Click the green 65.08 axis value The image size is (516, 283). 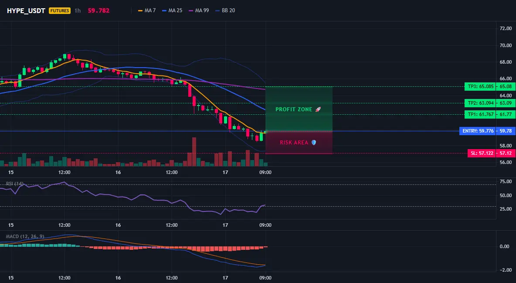(x=506, y=87)
